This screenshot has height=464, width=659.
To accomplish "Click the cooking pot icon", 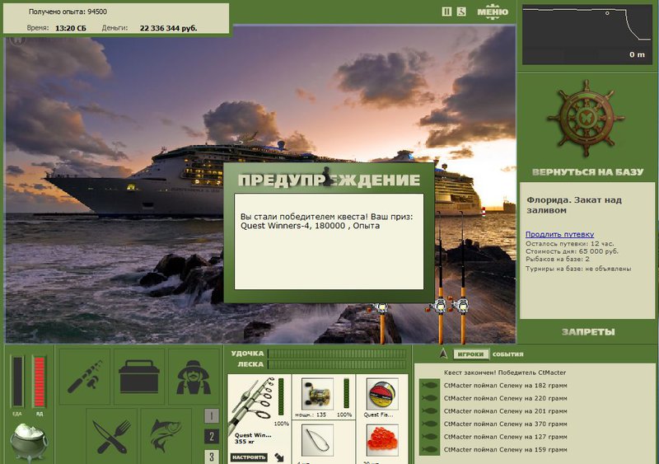I will coord(28,442).
